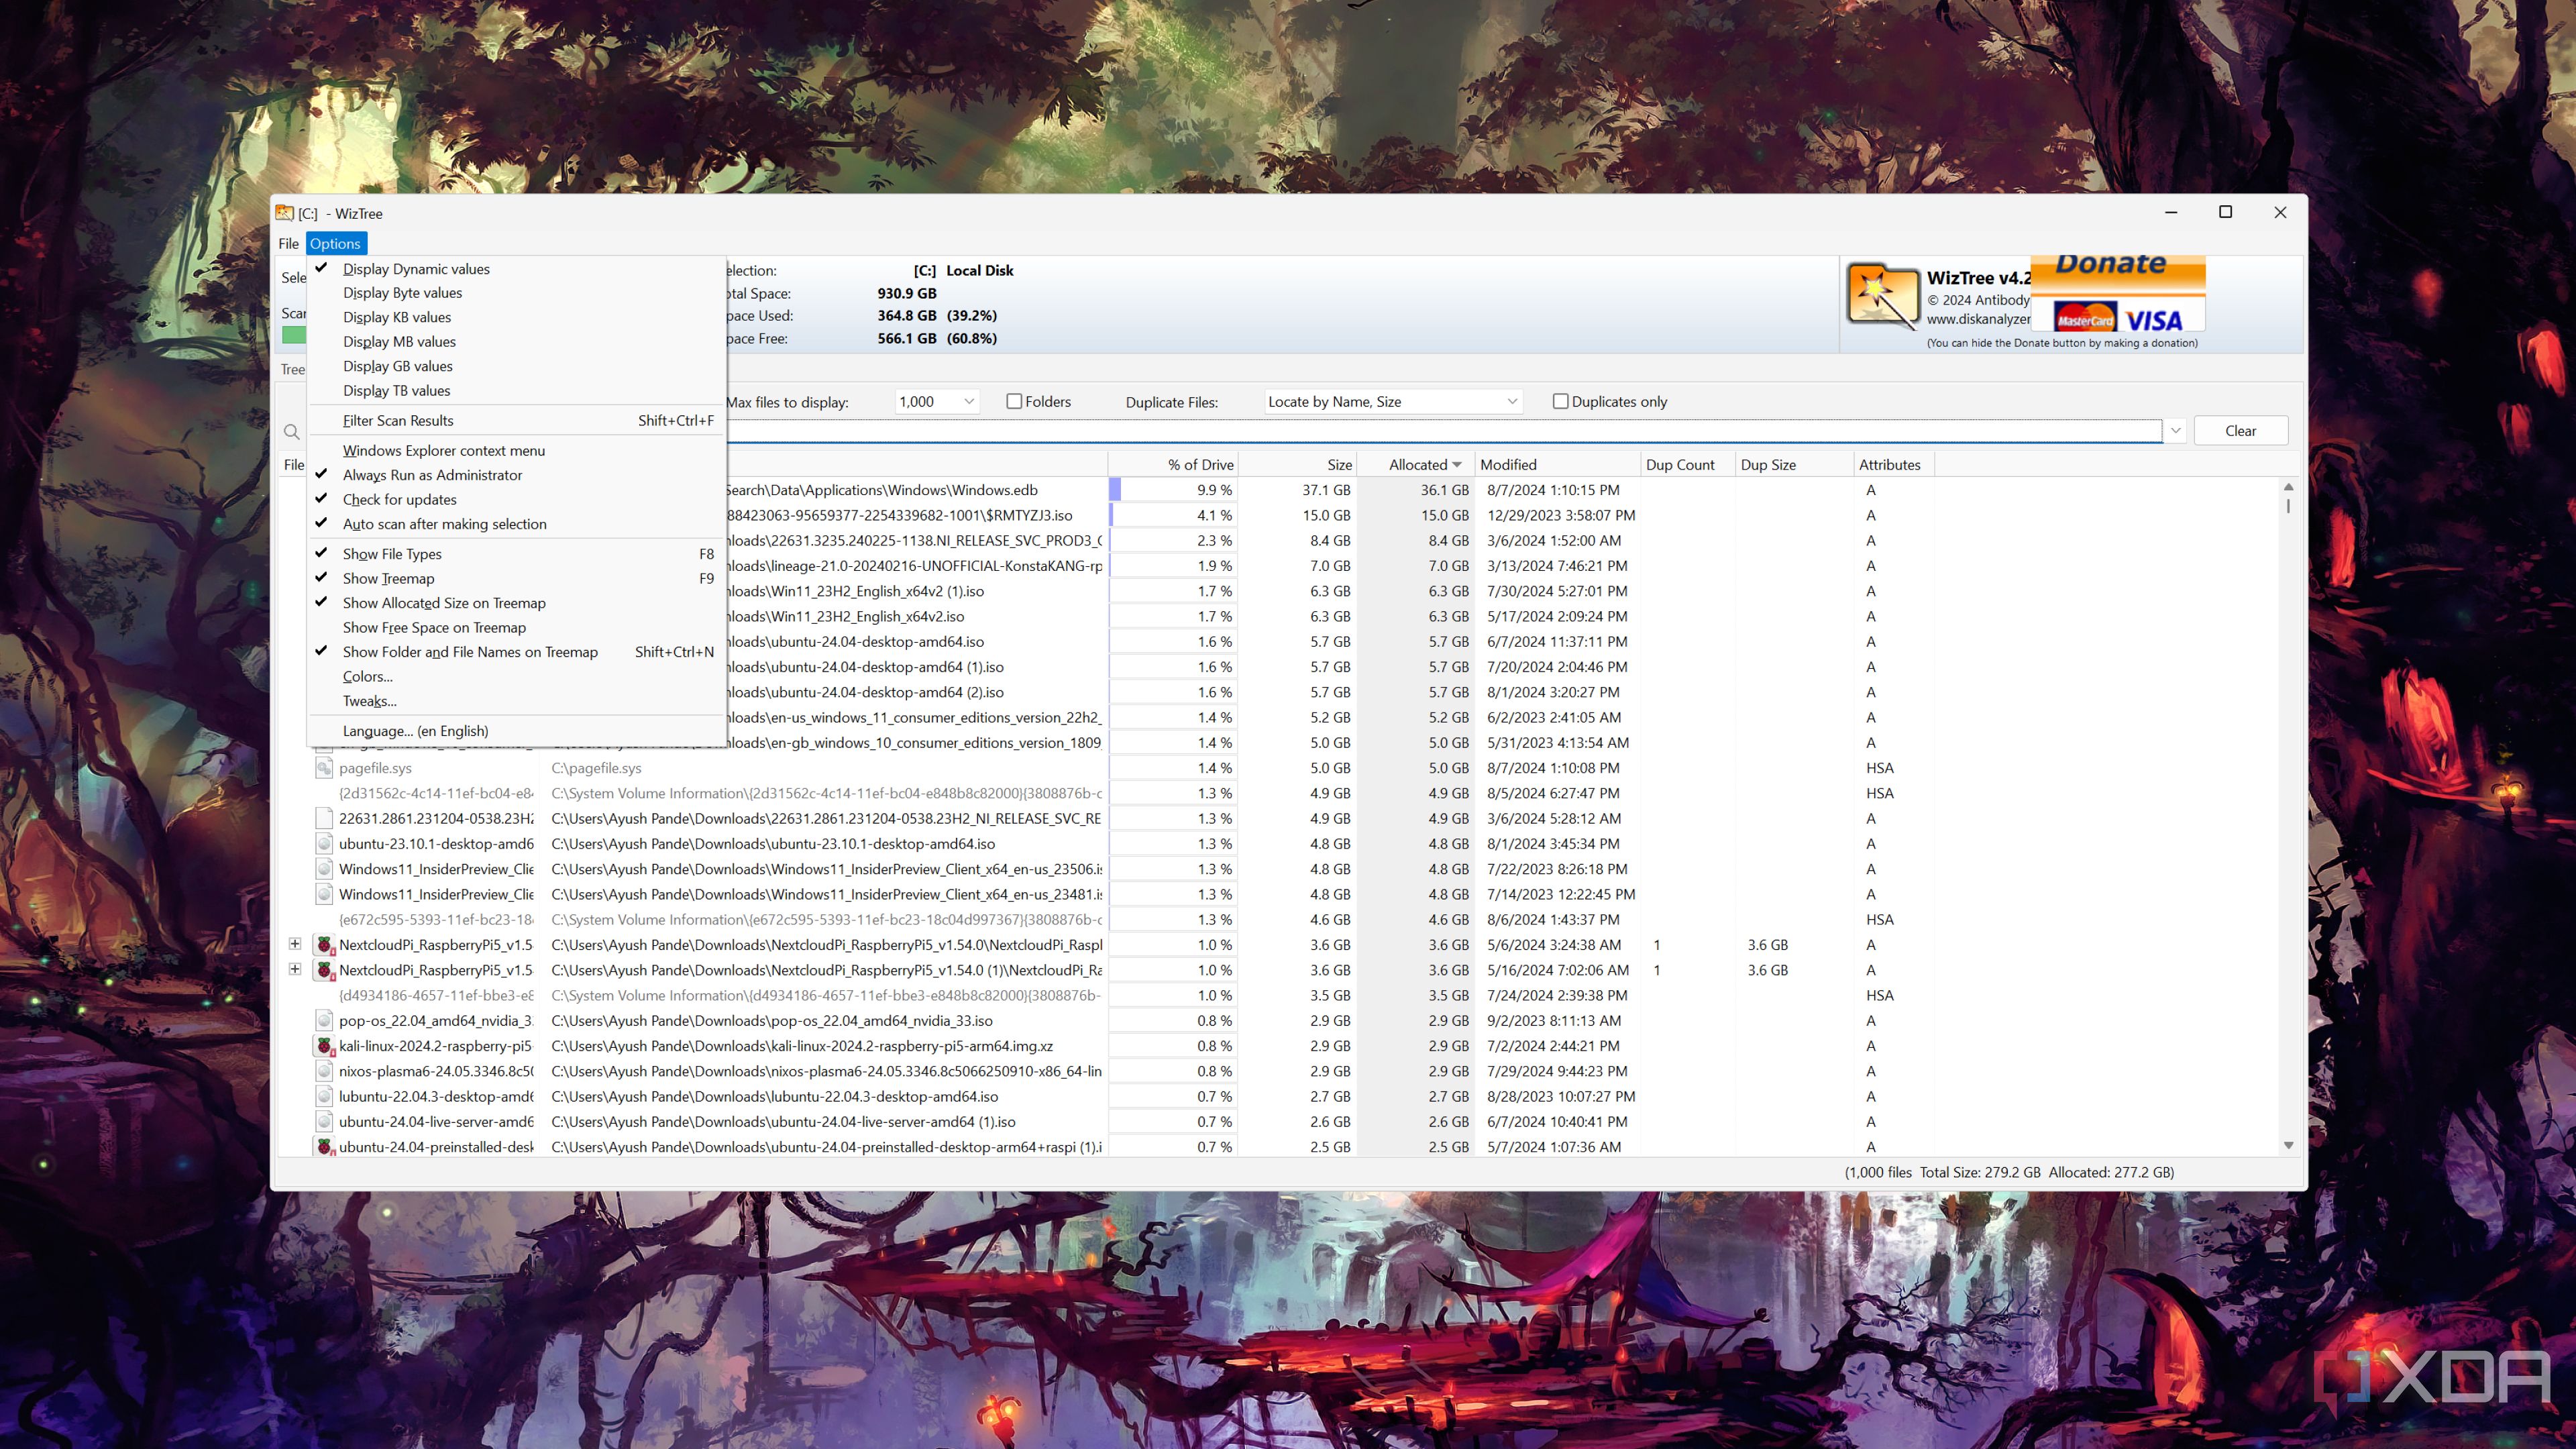Click the Donate MasterCard VISA image
The width and height of the screenshot is (2576, 1449).
coord(2118,294)
